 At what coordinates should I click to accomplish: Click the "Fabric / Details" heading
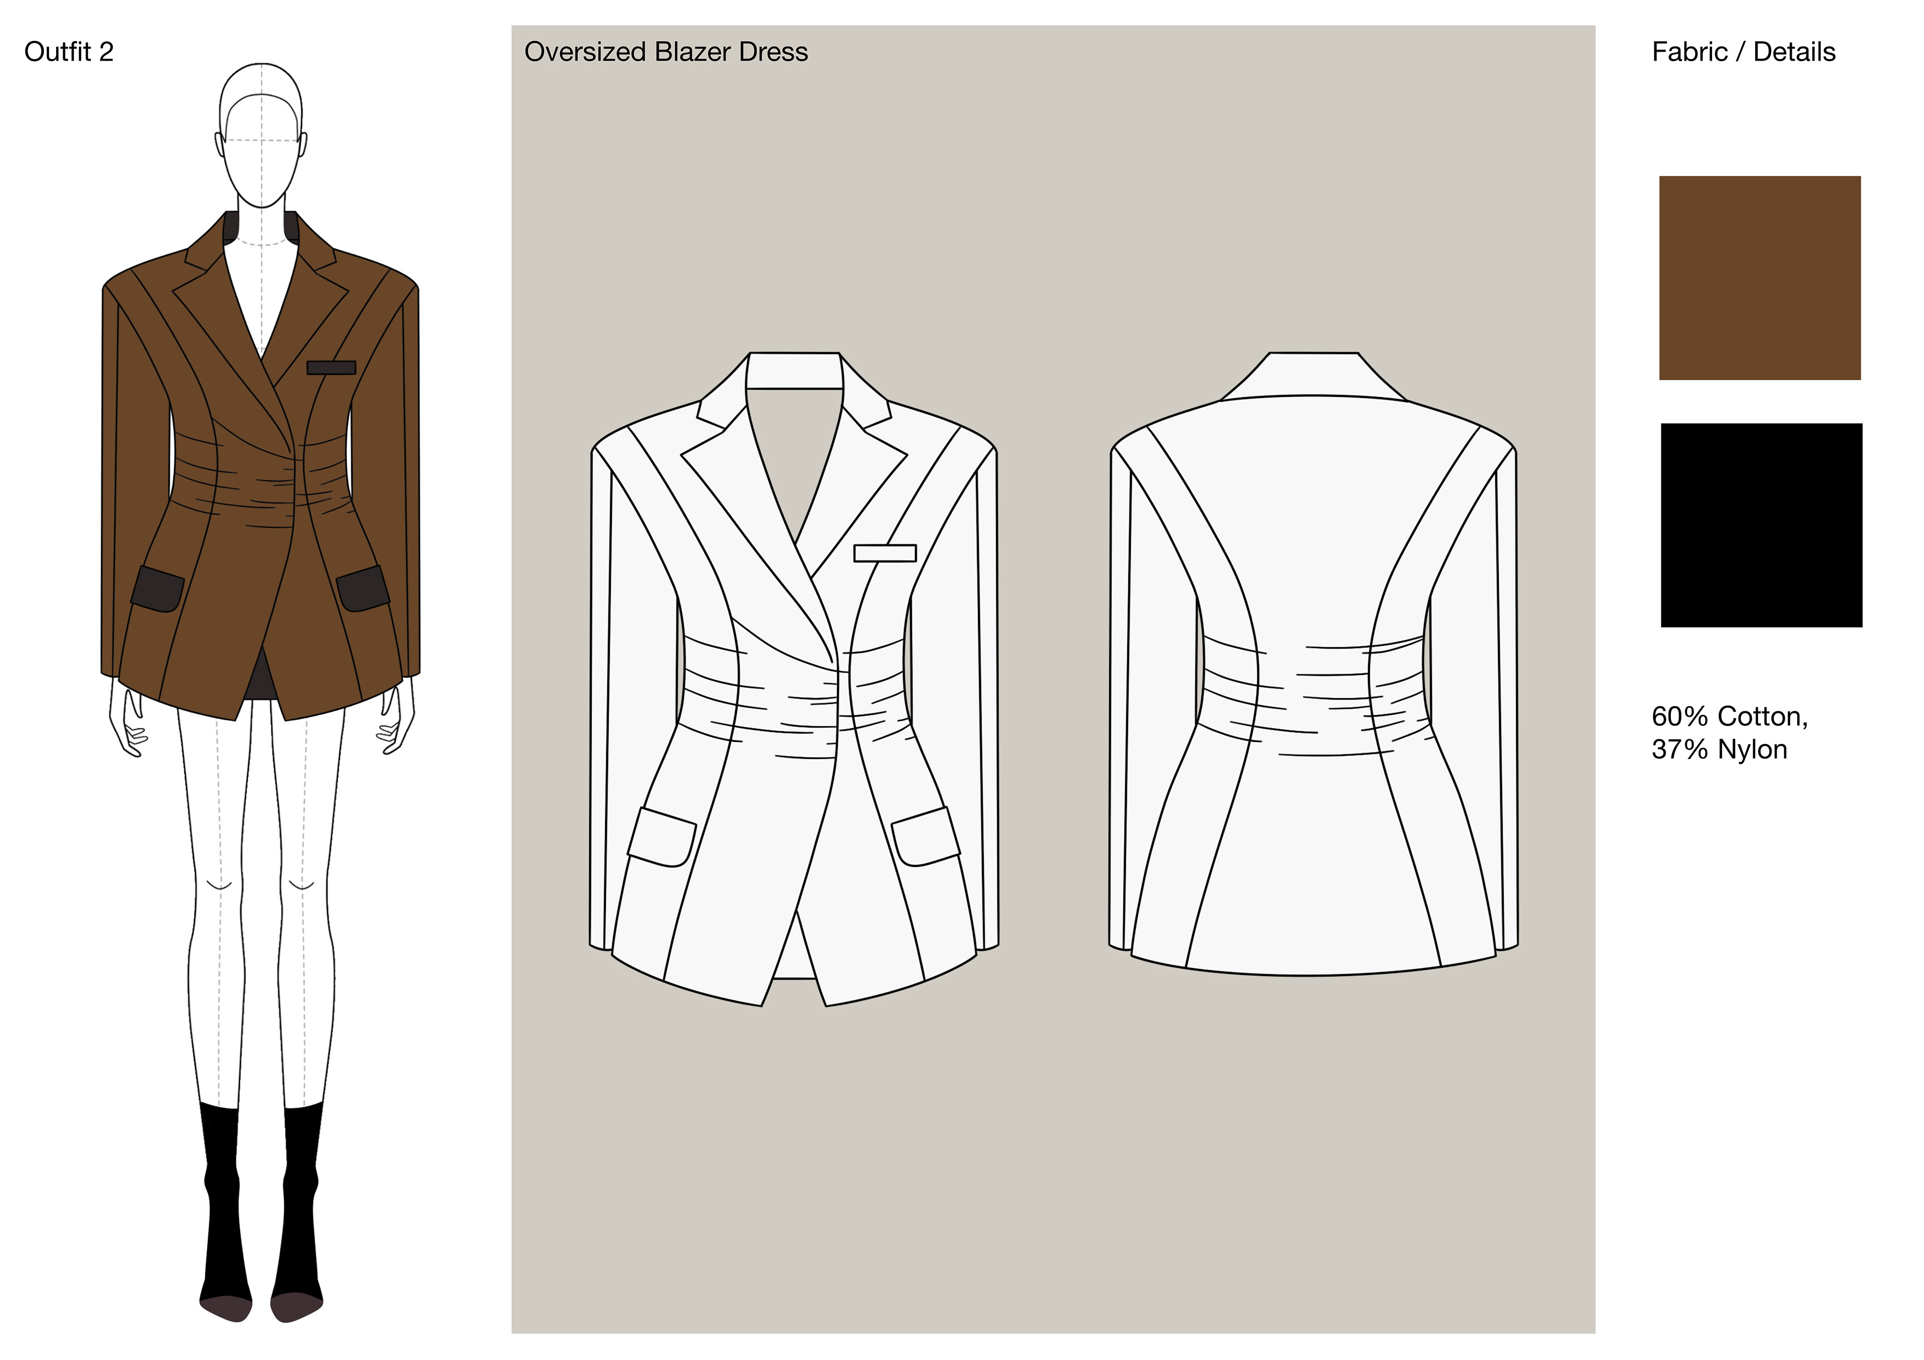coord(1743,52)
